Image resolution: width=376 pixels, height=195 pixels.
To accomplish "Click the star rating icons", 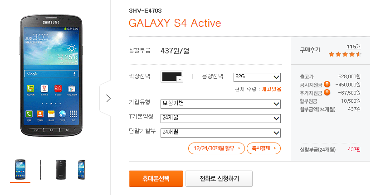I will click(x=345, y=54).
